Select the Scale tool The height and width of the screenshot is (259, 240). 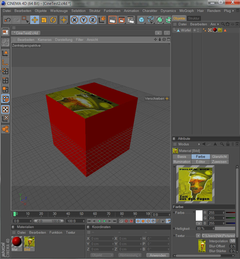[44, 20]
